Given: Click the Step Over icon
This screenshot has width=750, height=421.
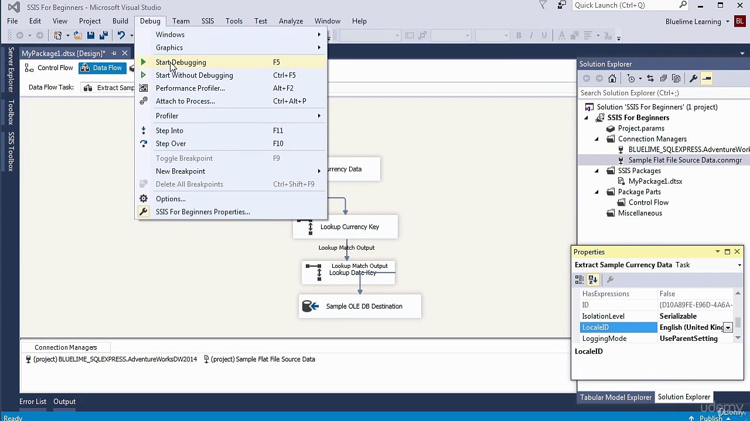Looking at the screenshot, I should coord(144,143).
